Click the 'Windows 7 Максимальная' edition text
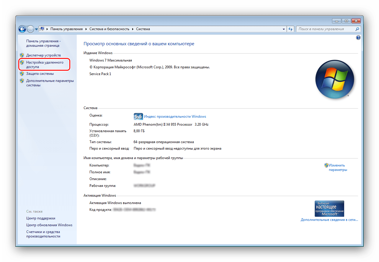Screen dimensions: 379x262 click(111, 60)
